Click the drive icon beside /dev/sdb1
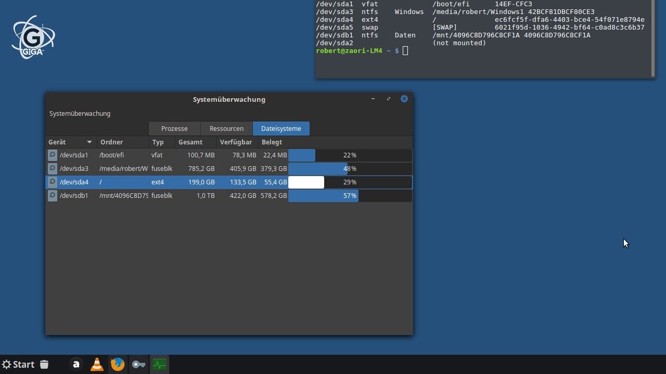Viewport: 666px width, 374px height. click(x=52, y=195)
